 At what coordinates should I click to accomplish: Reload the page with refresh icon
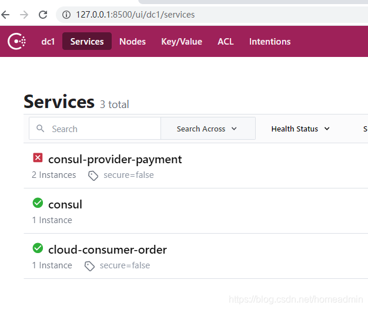pos(43,15)
